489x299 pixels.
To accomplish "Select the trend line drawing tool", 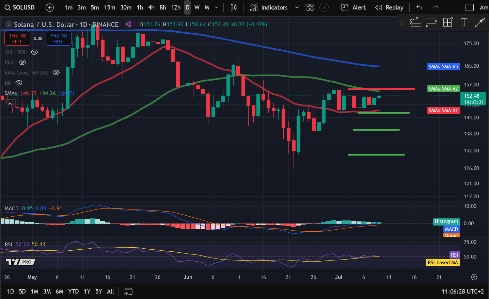I will click(x=415, y=22).
